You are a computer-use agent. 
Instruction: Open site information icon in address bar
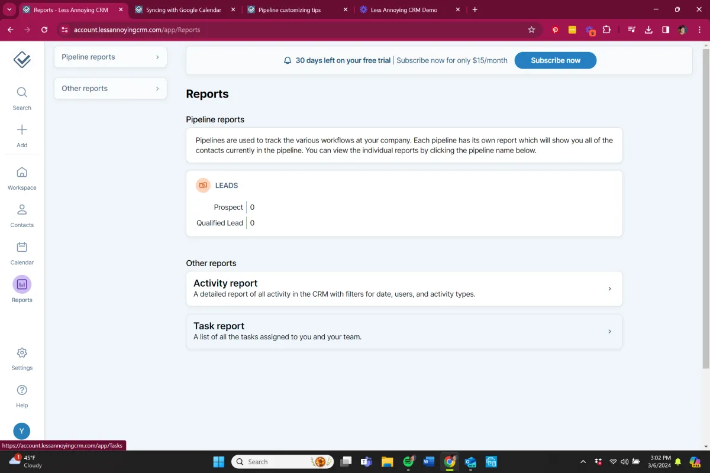64,30
